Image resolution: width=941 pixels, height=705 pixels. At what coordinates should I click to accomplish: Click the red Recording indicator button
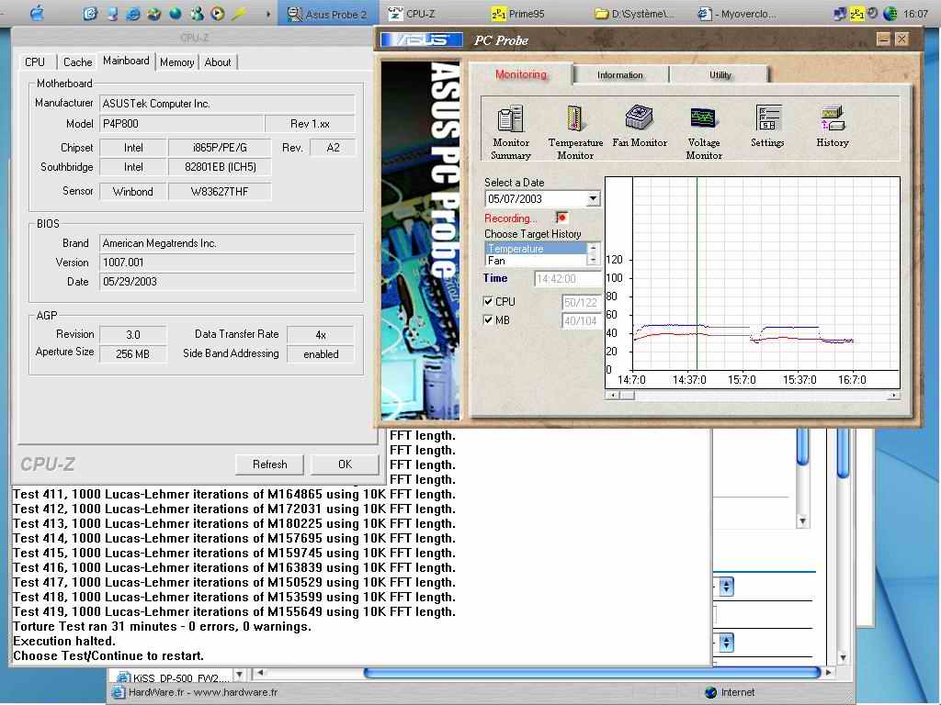(561, 218)
